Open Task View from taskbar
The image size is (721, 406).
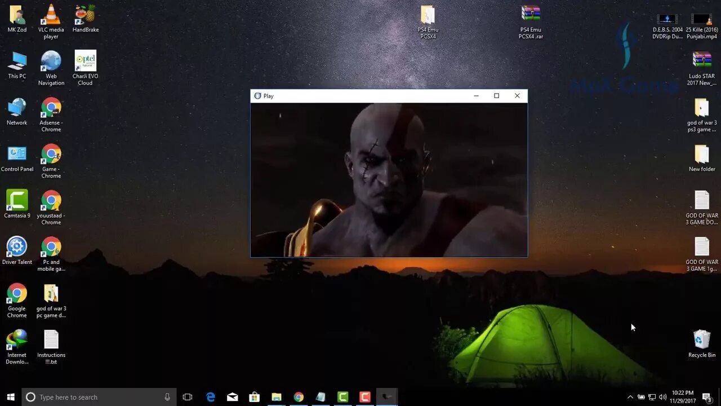pos(188,397)
